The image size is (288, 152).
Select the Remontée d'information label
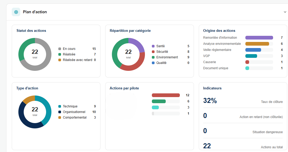point(220,38)
